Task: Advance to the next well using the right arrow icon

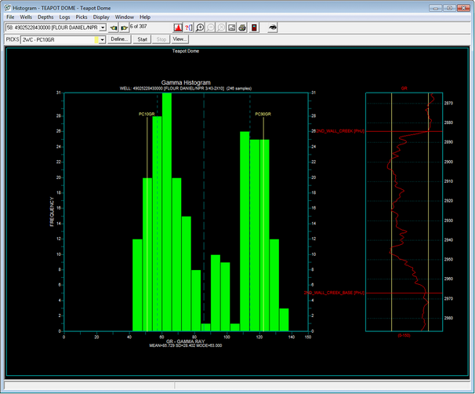Action: (x=125, y=27)
